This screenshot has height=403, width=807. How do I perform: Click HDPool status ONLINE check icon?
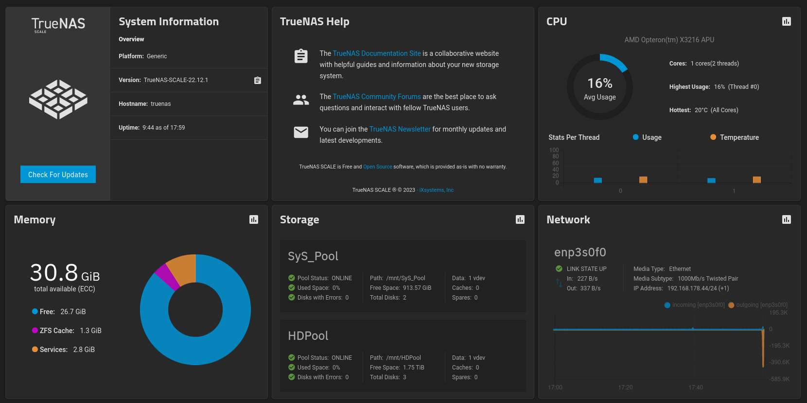coord(292,358)
